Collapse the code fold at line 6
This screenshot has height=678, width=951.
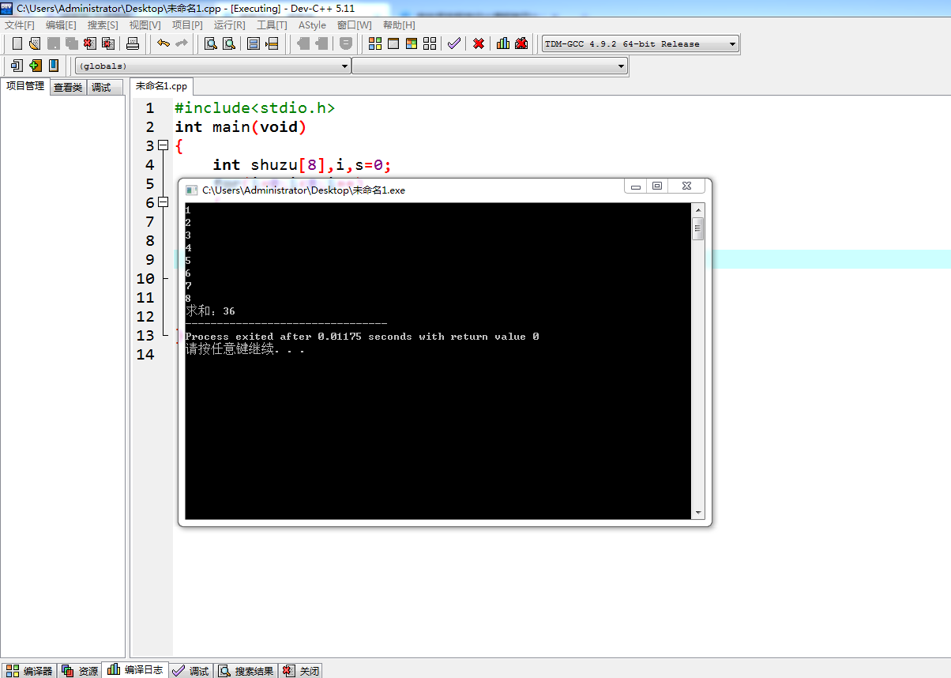pyautogui.click(x=164, y=202)
